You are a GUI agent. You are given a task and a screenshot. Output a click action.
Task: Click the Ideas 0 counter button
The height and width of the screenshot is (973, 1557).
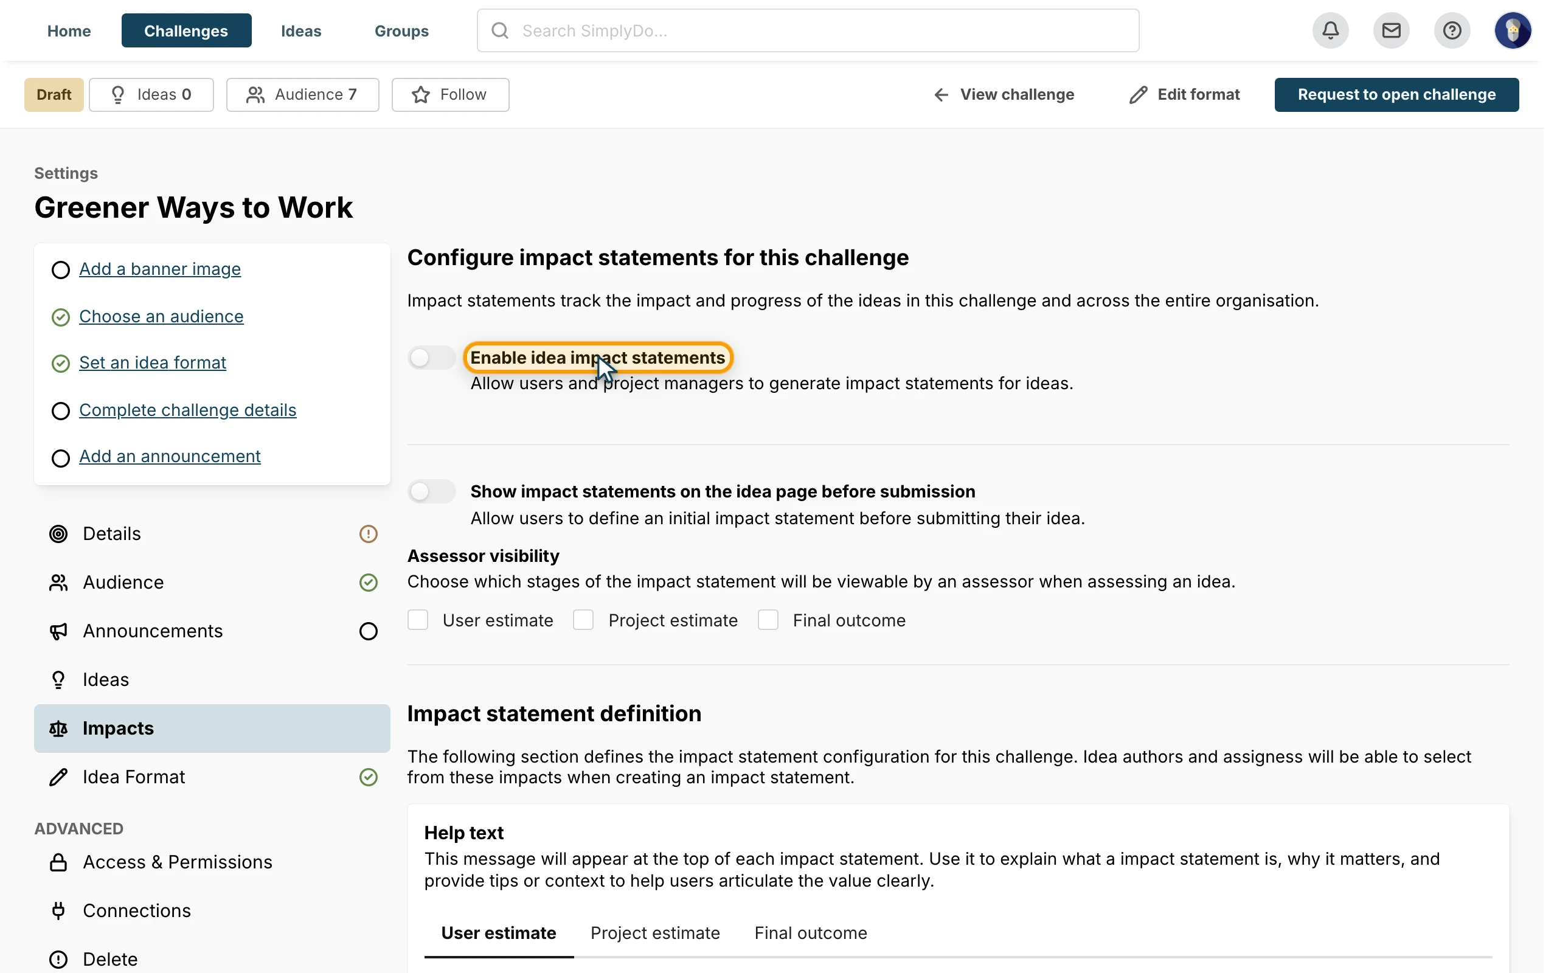[x=151, y=95]
